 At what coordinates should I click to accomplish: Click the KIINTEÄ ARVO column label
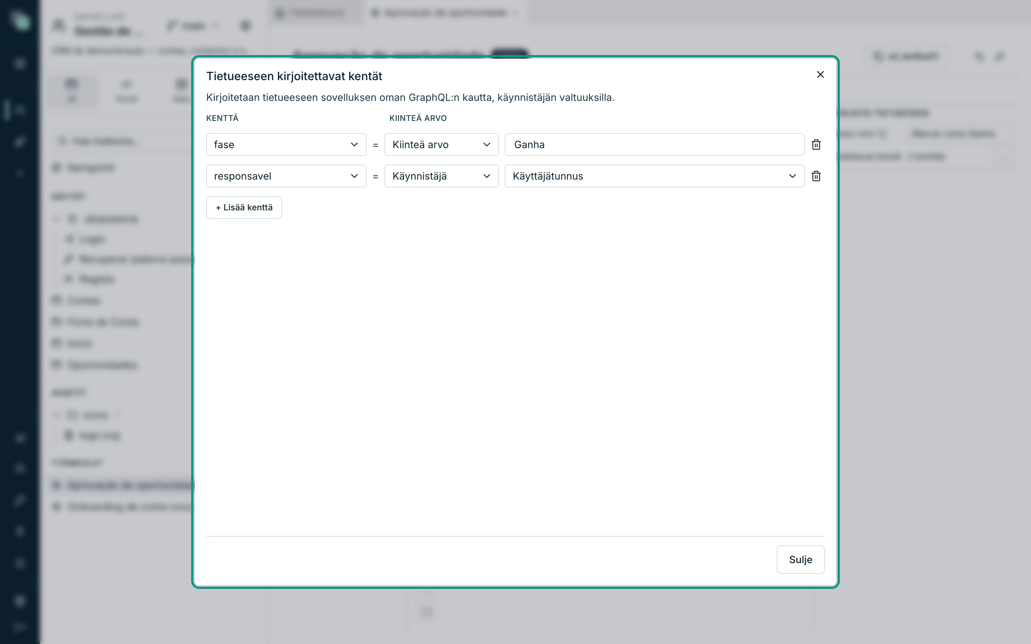pos(418,118)
